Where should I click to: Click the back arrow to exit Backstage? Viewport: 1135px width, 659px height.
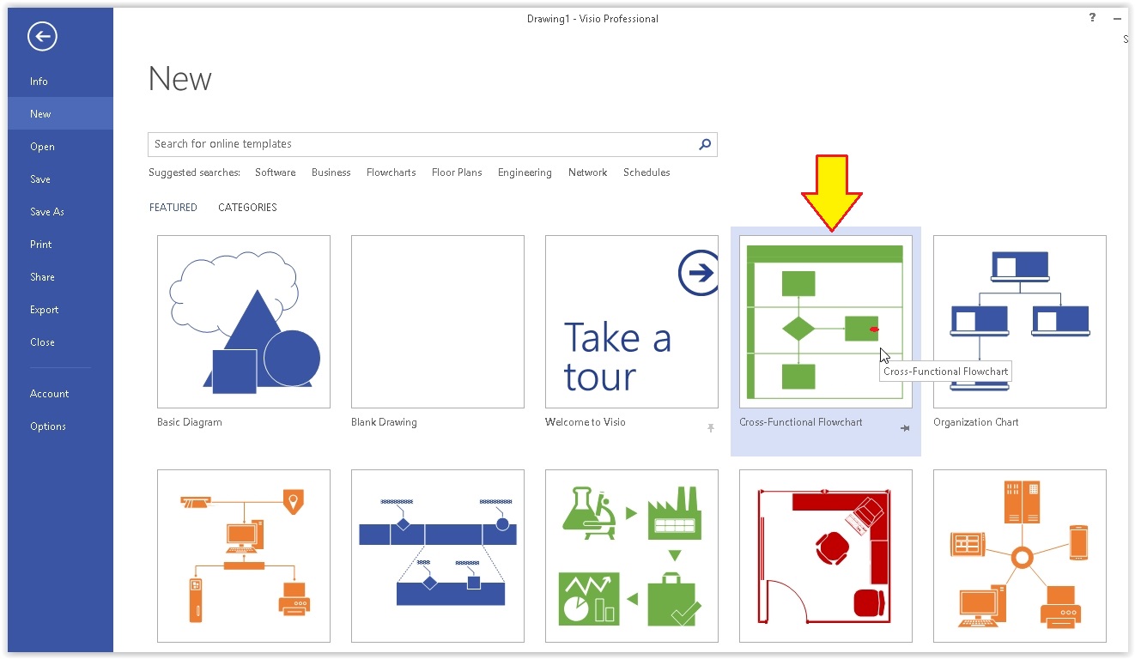pos(41,37)
